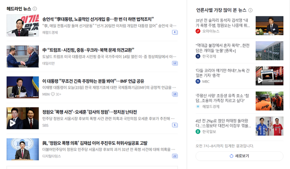Click 새로보기 refresh button
This screenshot has height=169, width=290.
click(239, 156)
